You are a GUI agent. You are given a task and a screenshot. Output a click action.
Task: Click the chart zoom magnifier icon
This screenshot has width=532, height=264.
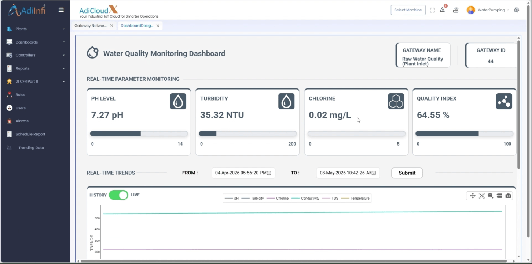click(x=491, y=196)
